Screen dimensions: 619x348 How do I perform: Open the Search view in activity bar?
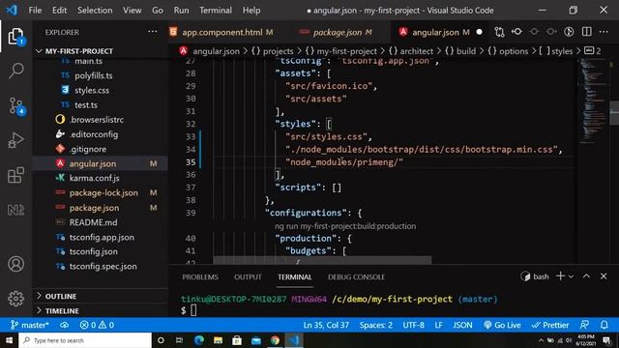click(15, 71)
